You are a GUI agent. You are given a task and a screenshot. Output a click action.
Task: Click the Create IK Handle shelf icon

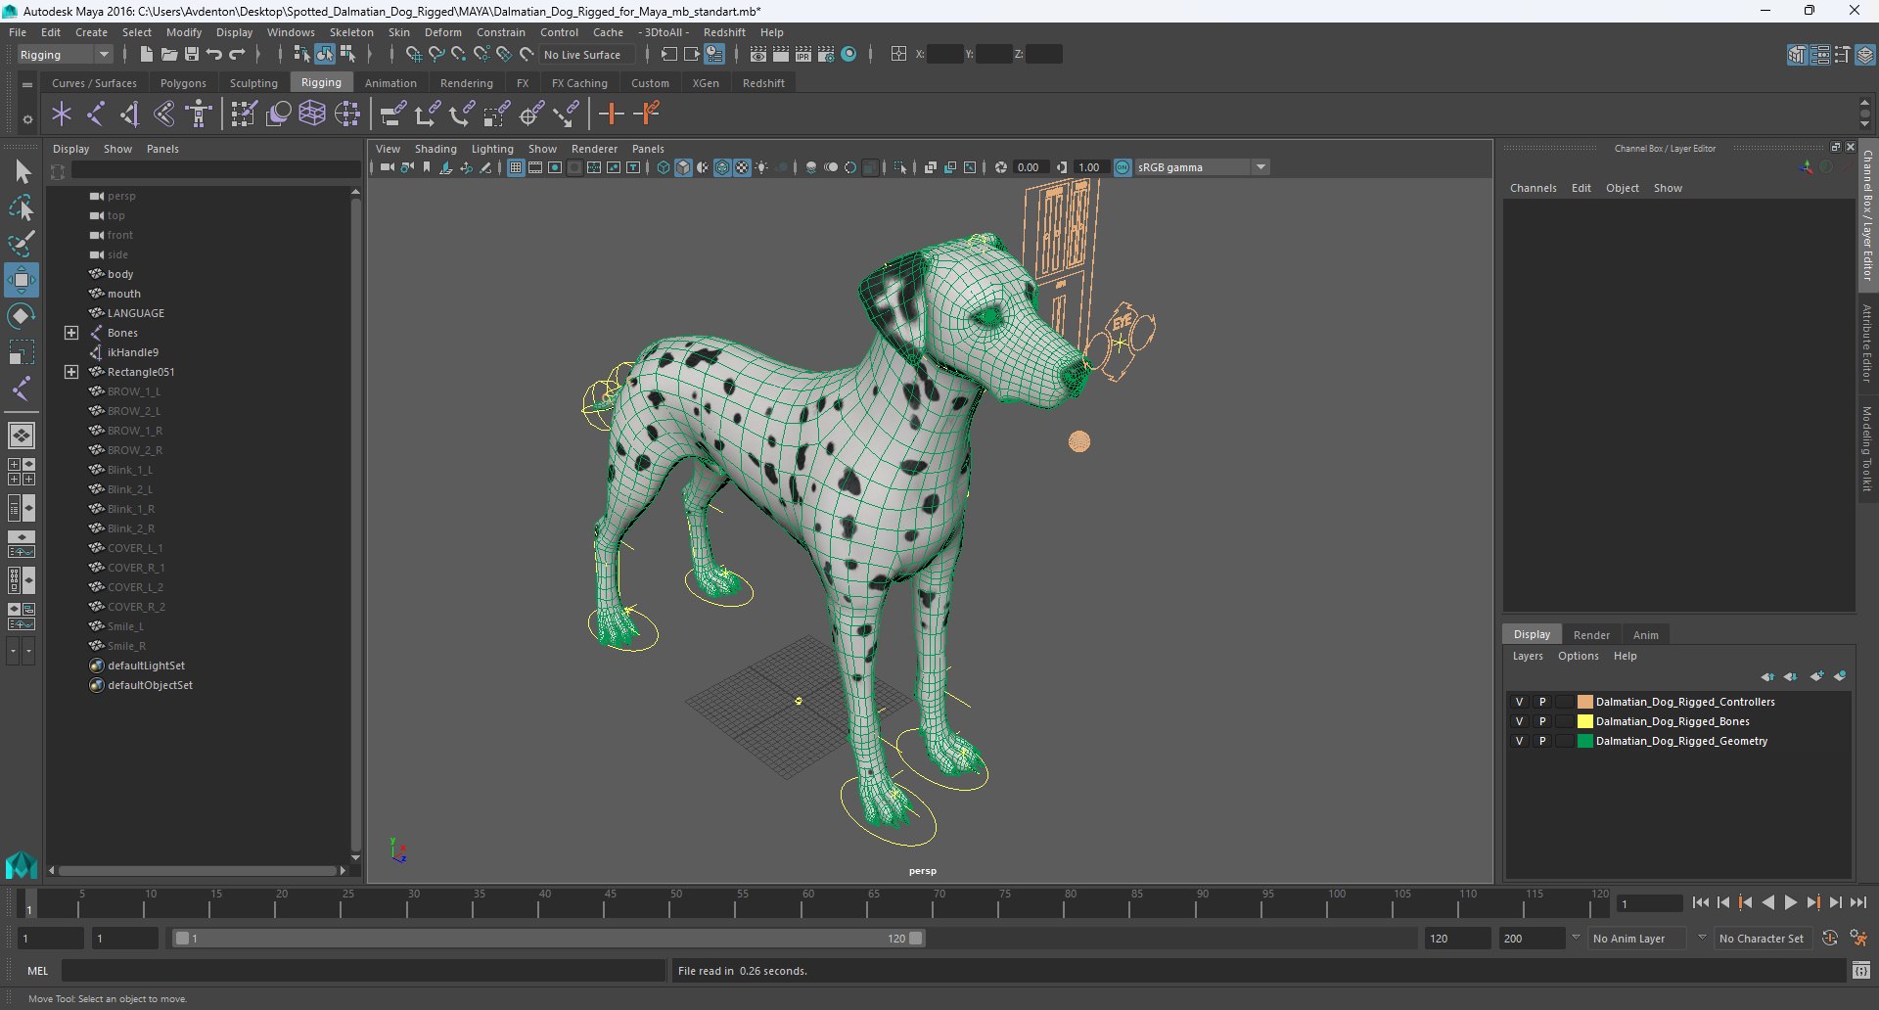[130, 115]
